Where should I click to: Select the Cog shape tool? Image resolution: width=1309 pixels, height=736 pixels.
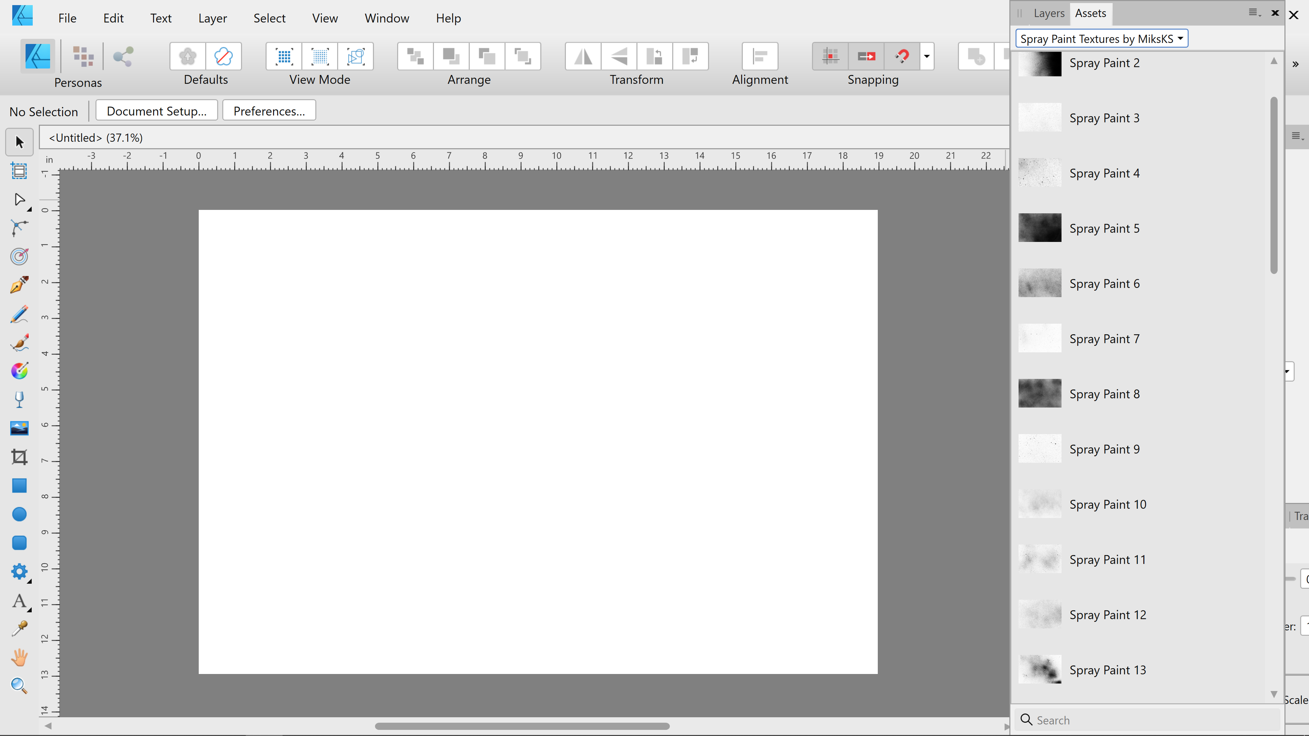coord(19,571)
